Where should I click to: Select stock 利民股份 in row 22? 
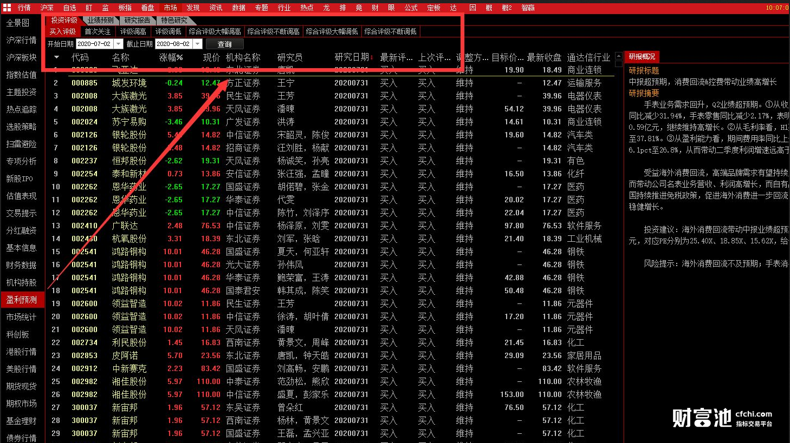click(x=129, y=342)
